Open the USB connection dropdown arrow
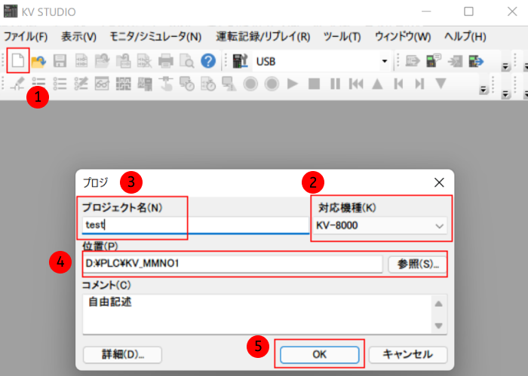 click(384, 61)
